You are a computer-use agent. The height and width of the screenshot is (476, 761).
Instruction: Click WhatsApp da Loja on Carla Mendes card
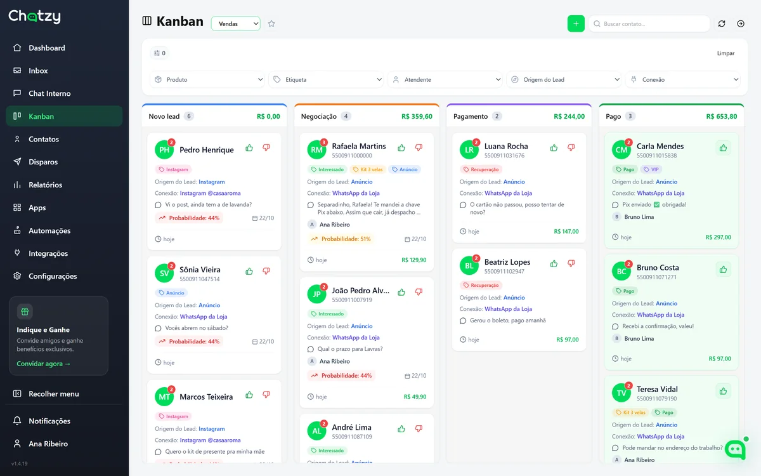point(661,193)
